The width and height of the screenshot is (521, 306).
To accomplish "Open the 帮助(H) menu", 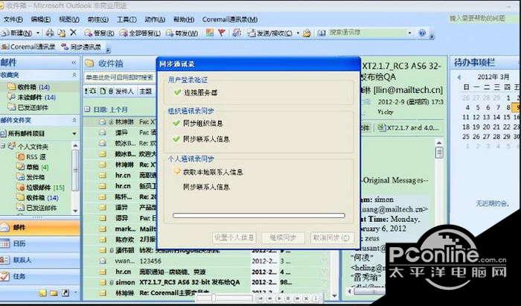I will [184, 19].
